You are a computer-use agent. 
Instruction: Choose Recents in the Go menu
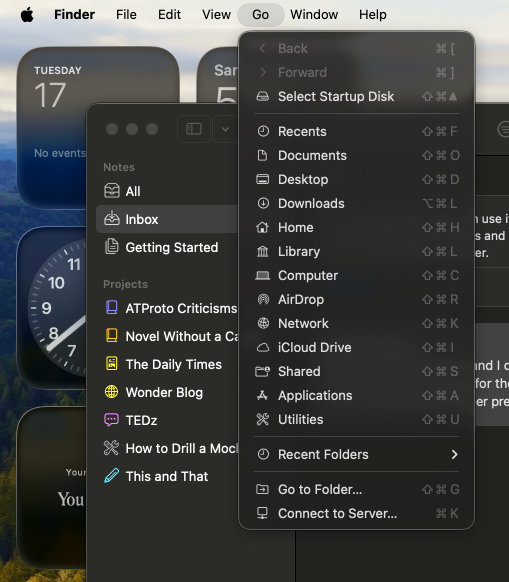356,131
